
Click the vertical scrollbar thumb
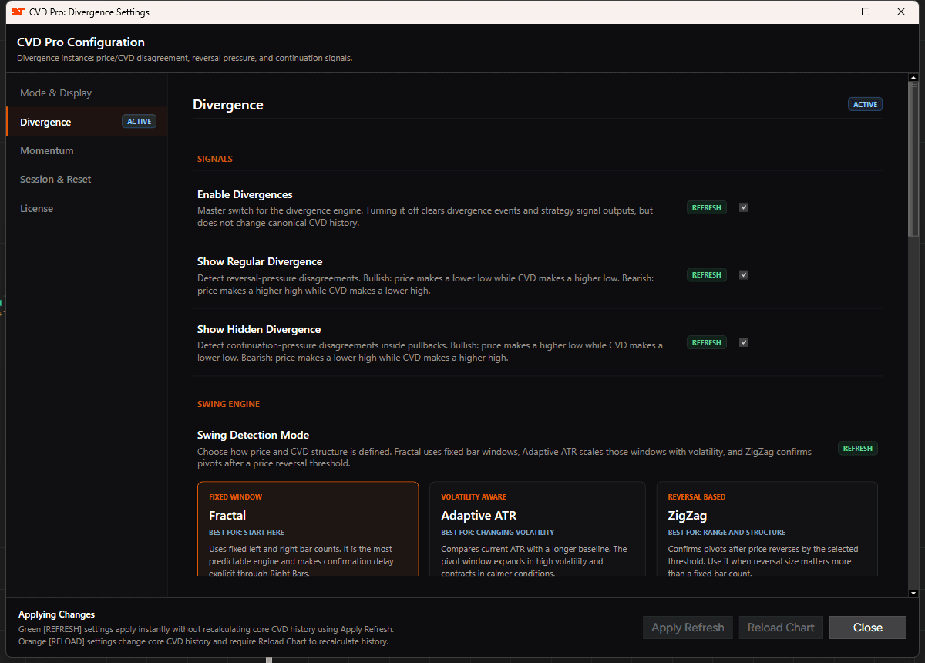tap(913, 158)
